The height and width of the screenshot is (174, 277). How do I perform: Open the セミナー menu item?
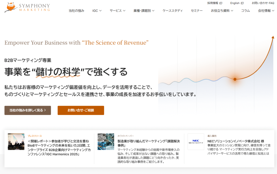[x=197, y=11]
